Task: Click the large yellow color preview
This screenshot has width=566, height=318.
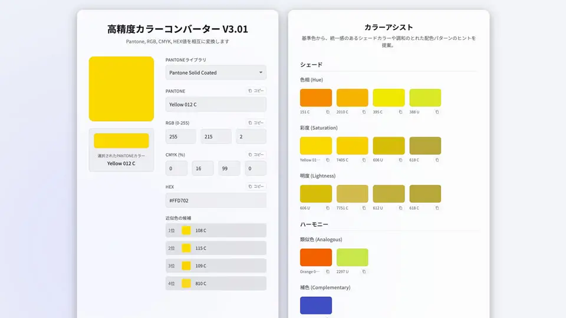Action: 121,89
